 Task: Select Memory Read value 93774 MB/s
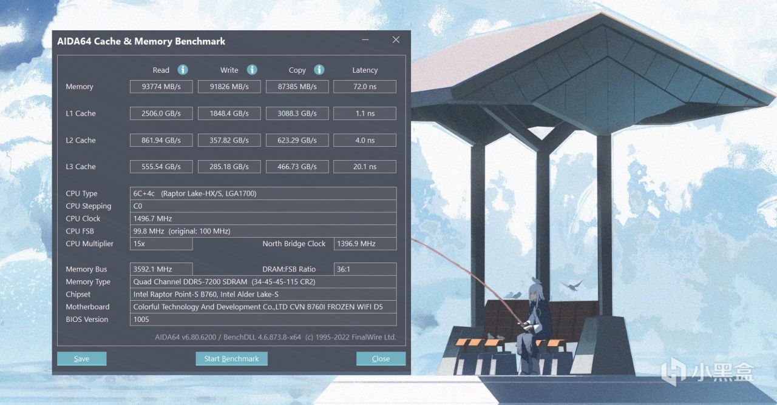(161, 87)
